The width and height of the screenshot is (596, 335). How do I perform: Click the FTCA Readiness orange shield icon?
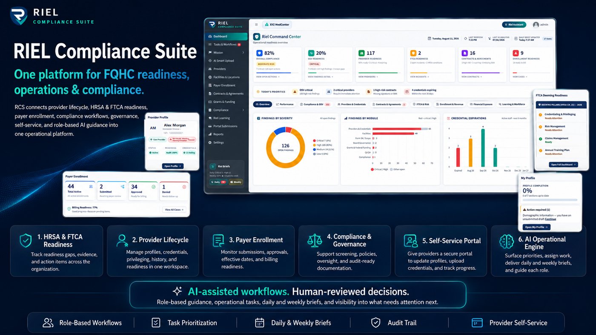point(413,54)
